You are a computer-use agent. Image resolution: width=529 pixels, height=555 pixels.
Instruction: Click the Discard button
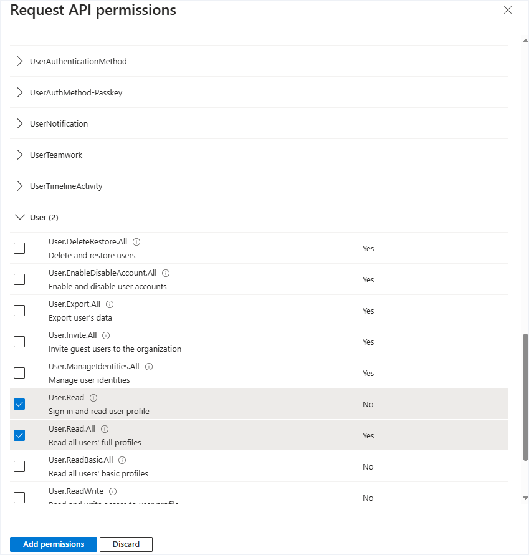126,544
